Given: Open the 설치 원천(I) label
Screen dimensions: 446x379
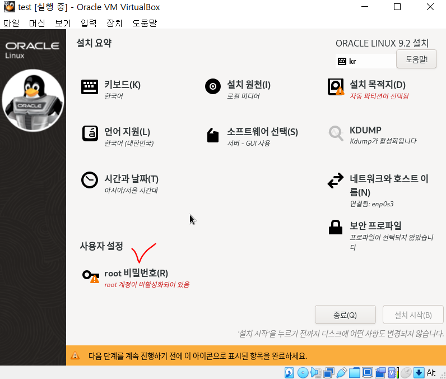Looking at the screenshot, I should (249, 85).
